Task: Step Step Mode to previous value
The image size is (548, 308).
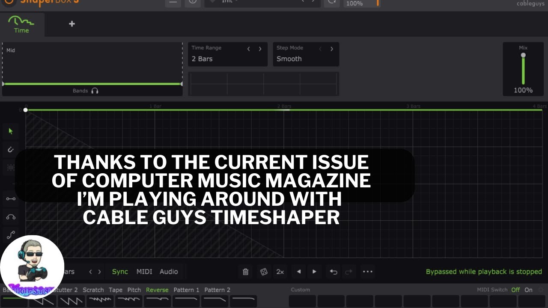Action: [x=320, y=49]
